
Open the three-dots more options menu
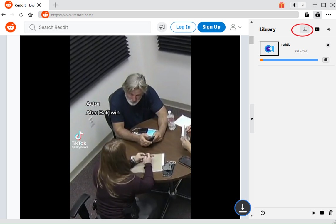tap(329, 15)
